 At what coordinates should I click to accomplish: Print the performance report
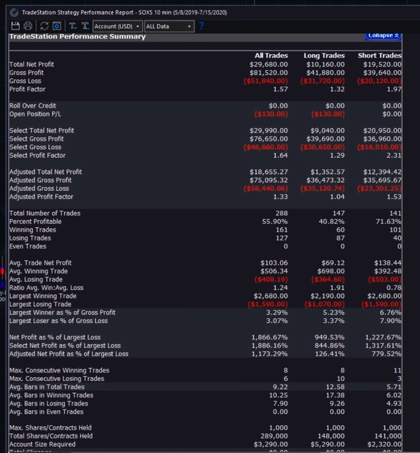[x=28, y=26]
